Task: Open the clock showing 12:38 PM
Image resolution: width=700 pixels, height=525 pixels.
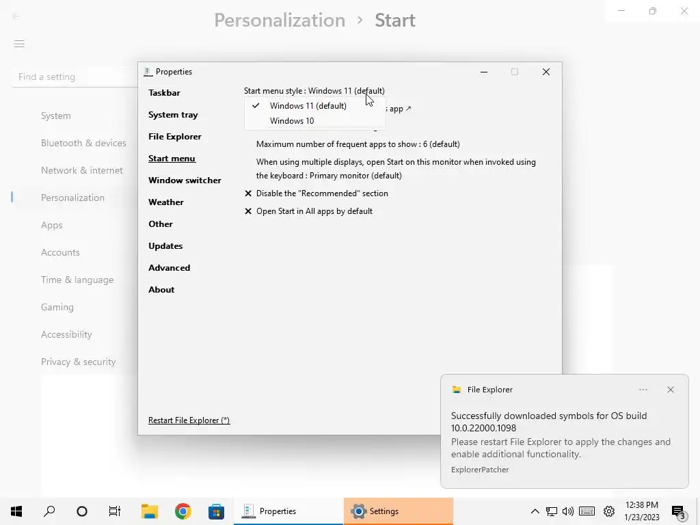Action: [x=641, y=511]
